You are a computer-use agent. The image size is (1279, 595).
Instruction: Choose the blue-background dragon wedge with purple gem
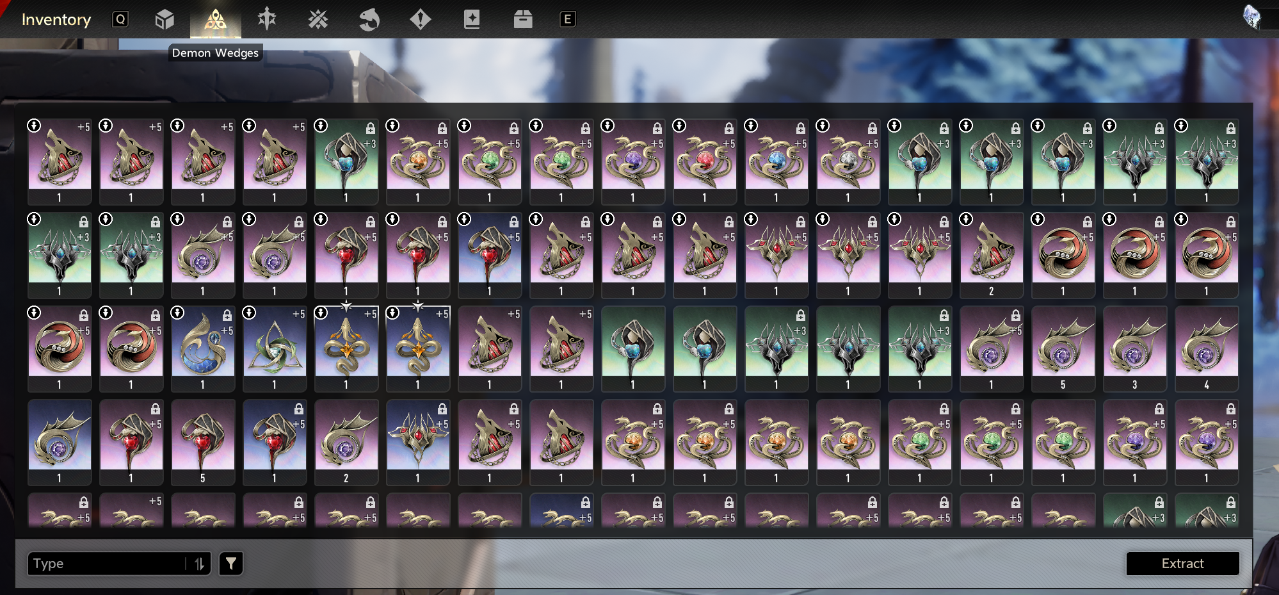pyautogui.click(x=60, y=442)
